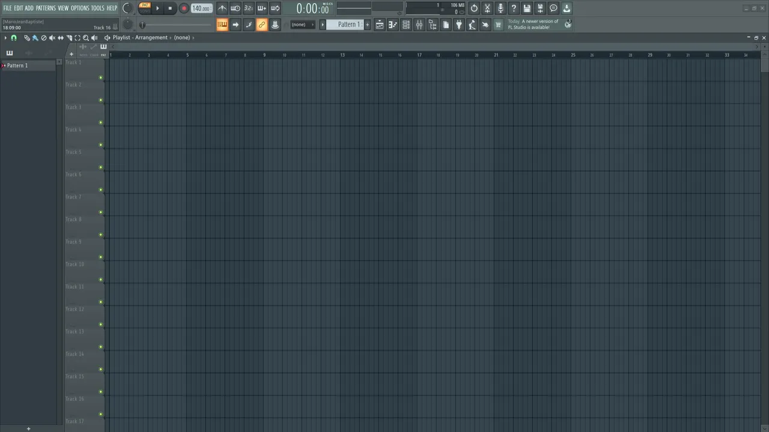Image resolution: width=769 pixels, height=432 pixels.
Task: Toggle typing keyboard to piano
Action: click(222, 25)
